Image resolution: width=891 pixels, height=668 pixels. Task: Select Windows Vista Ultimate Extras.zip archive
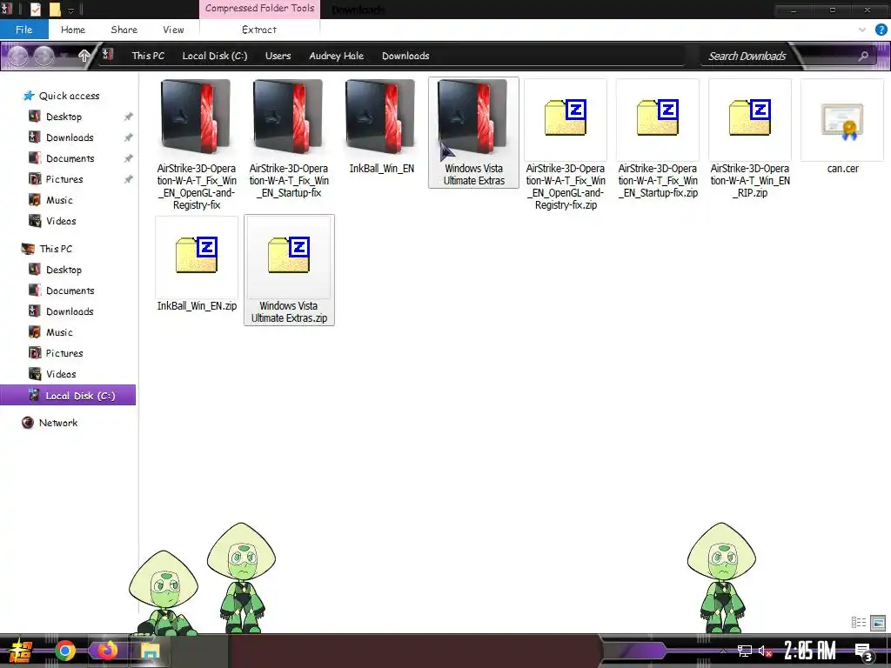pyautogui.click(x=289, y=270)
